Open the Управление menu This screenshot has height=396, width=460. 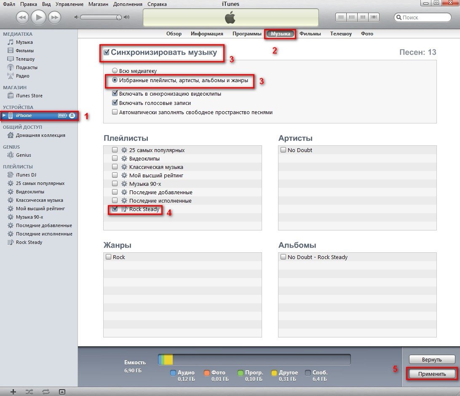70,4
